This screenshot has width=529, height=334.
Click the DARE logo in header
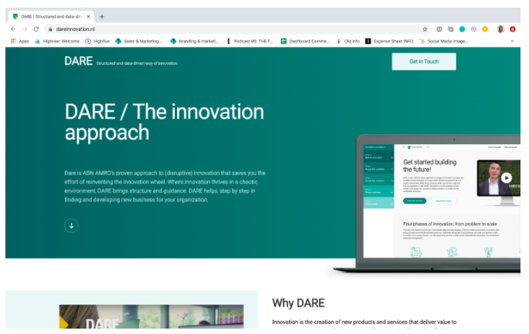point(78,61)
